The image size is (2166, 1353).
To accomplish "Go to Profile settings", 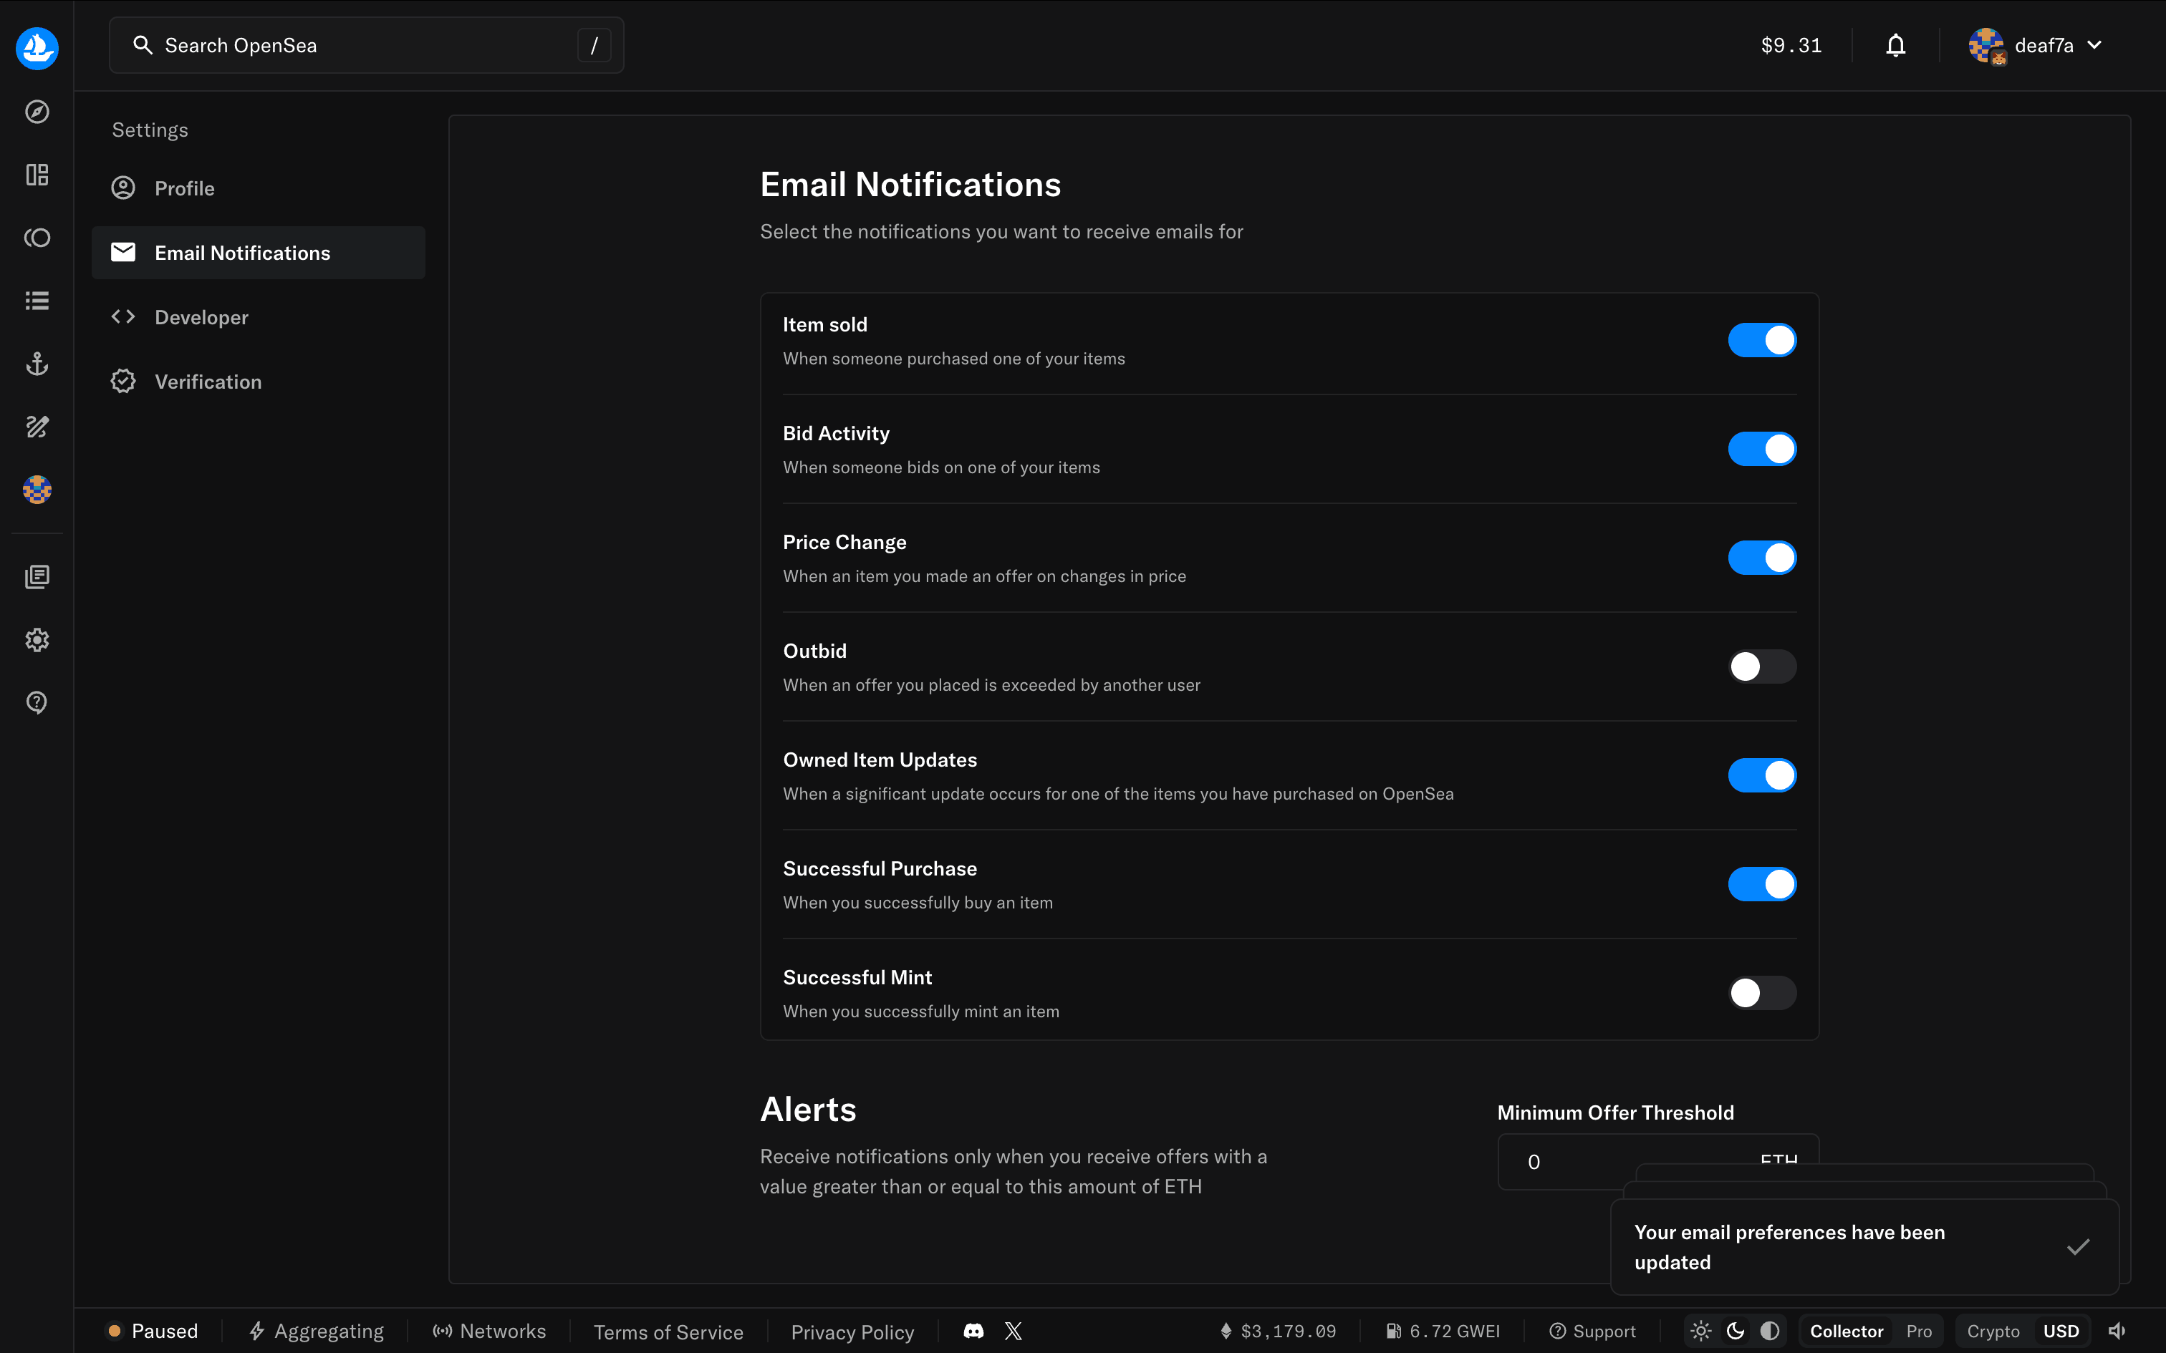I will coord(184,189).
